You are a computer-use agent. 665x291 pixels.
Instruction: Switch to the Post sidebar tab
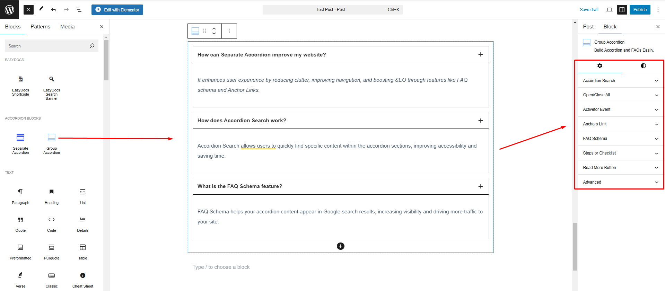pyautogui.click(x=588, y=27)
